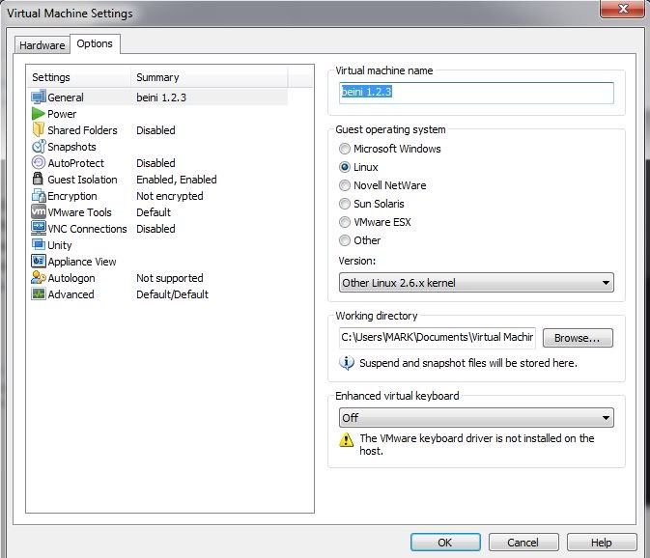Viewport: 650px width, 558px height.
Task: Click the Advanced graph icon
Action: pos(39,293)
